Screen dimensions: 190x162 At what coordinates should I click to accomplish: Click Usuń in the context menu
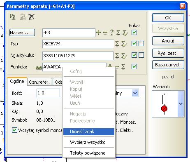[89, 103]
